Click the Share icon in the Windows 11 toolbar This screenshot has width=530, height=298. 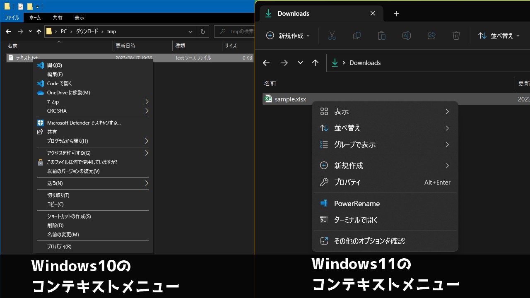431,36
